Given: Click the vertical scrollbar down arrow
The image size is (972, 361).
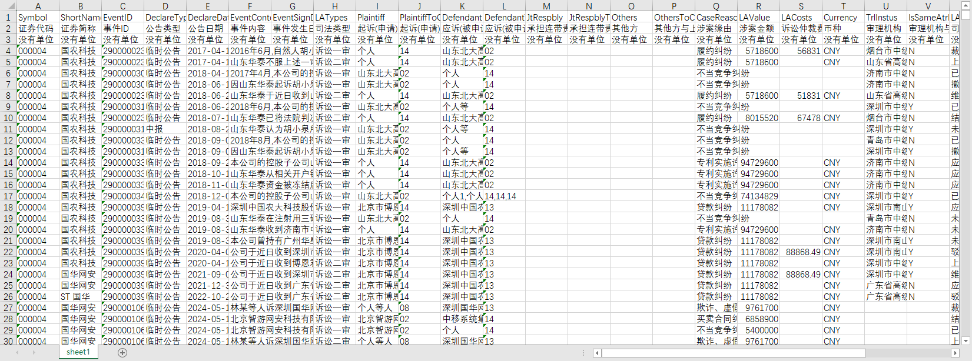Looking at the screenshot, I should (966, 340).
